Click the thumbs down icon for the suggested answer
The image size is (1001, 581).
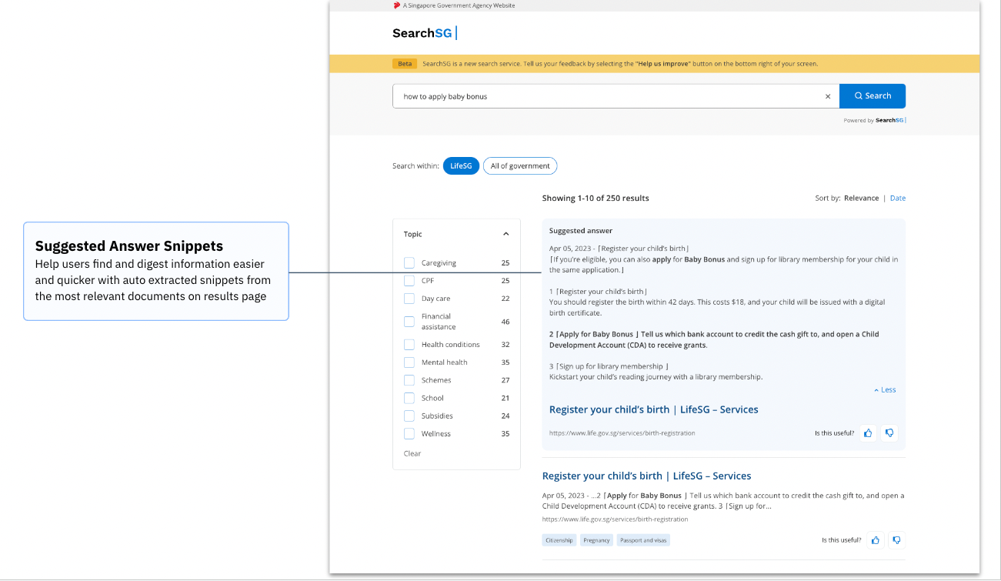[889, 432]
